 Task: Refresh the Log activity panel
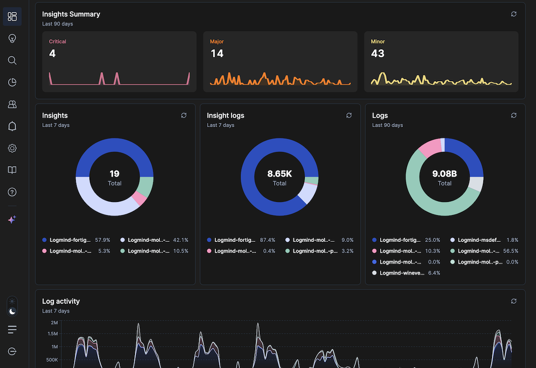coord(514,301)
